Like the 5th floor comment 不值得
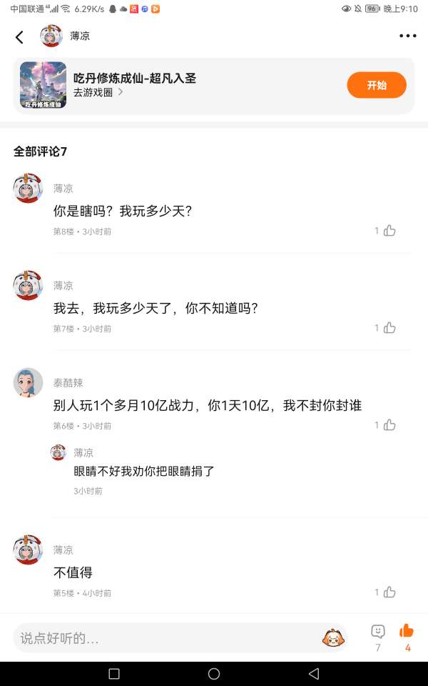Screen dimensions: 428x686 coord(389,592)
